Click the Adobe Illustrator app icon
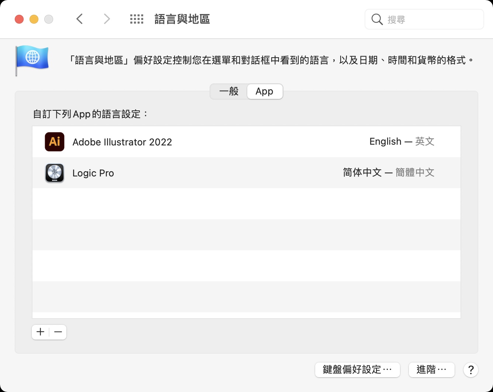 point(55,142)
